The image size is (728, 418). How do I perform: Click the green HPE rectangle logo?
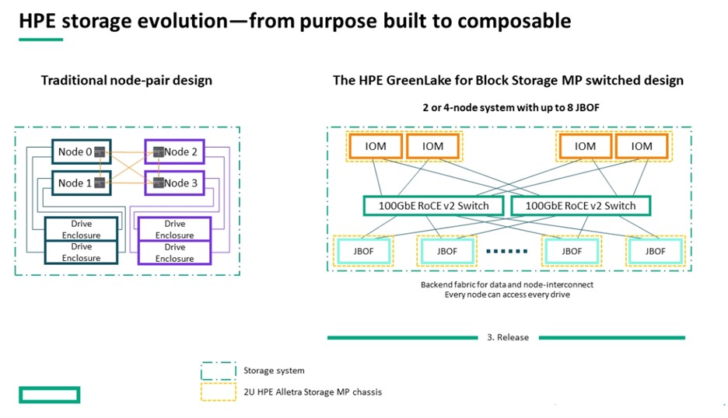click(50, 395)
